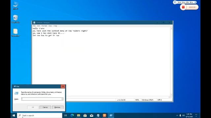Click the 'hello there' line in Notepad
This screenshot has width=211, height=118.
[38, 29]
